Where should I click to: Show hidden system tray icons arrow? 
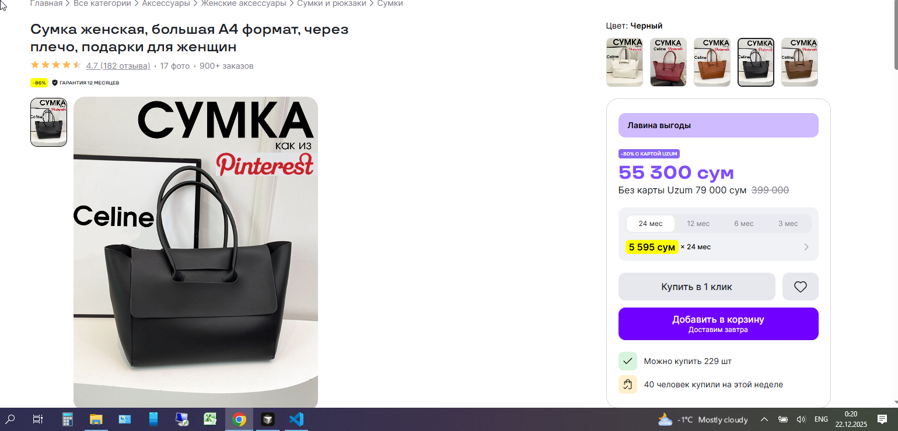point(764,419)
